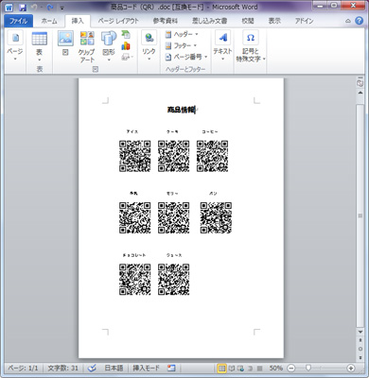Select the QR code under ジュース label
Viewport: 369px width, 378px height.
coord(173,280)
